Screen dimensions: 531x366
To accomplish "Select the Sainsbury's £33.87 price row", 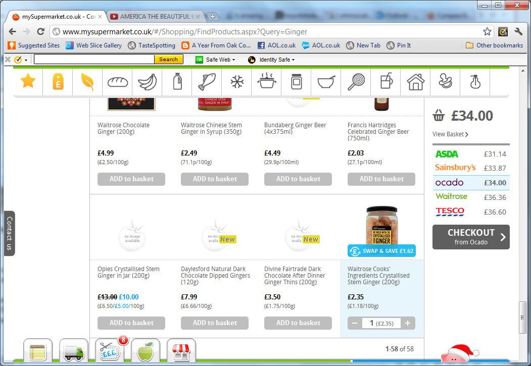I will (471, 168).
